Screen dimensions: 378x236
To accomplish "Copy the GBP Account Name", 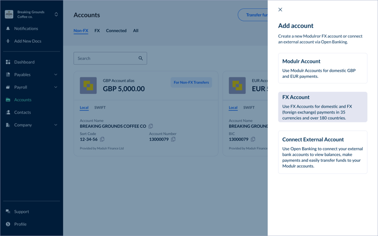I will (x=151, y=126).
